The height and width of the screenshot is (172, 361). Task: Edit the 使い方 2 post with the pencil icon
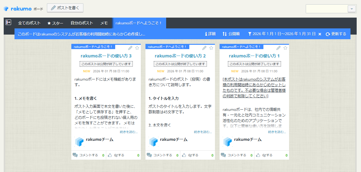(x=204, y=48)
